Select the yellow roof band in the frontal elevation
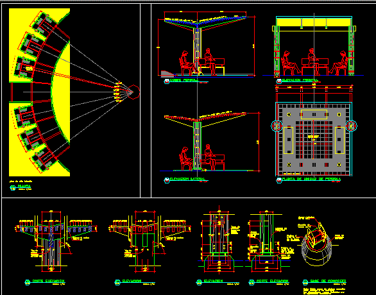The height and width of the screenshot is (295, 376). (314, 22)
